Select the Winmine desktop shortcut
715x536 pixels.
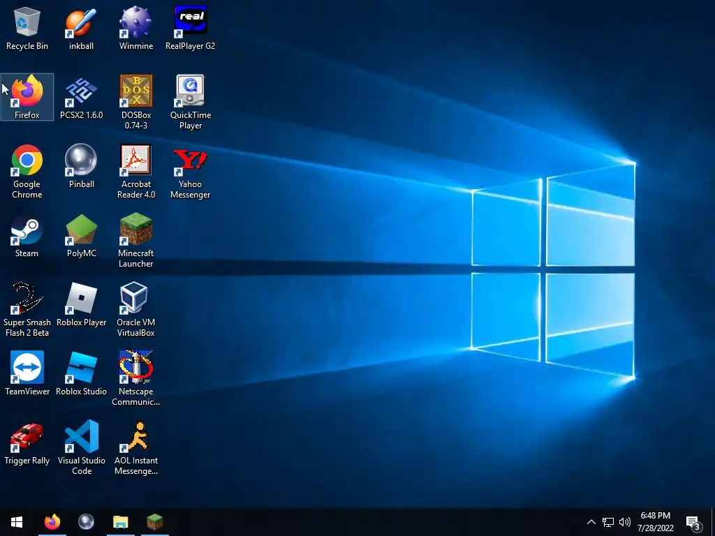136,28
